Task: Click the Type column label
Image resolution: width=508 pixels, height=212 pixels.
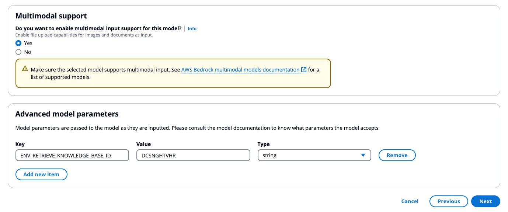Action: 264,144
